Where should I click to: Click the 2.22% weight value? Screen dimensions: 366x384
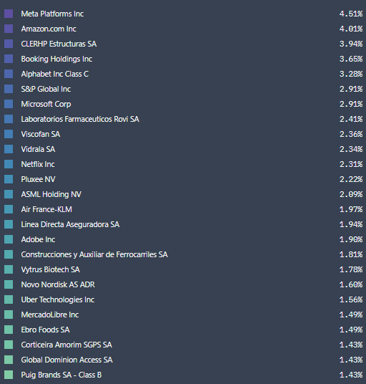(351, 179)
